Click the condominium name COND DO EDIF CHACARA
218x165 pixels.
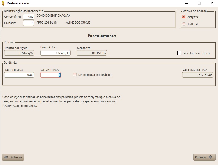pyautogui.click(x=53, y=16)
